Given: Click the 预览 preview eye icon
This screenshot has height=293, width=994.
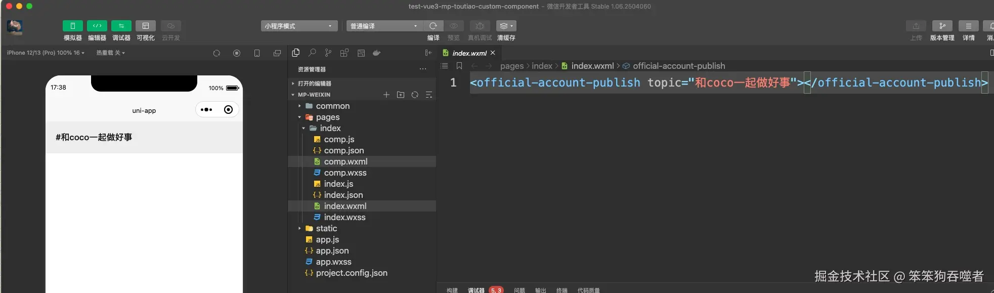Looking at the screenshot, I should pos(454,26).
